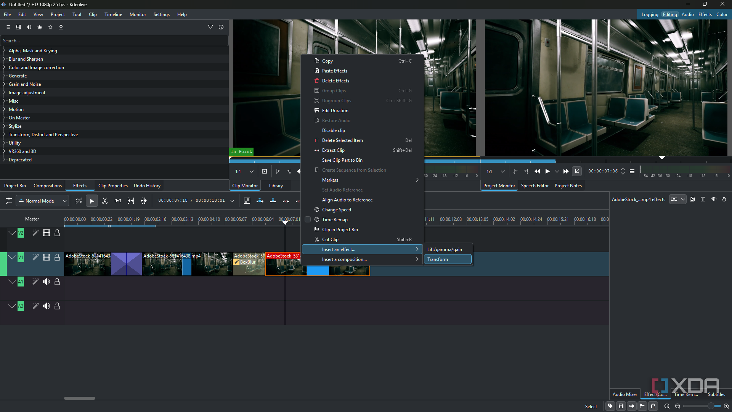Screen dimensions: 732x412
Task: Collapse track V2 chevron
Action: pos(12,233)
